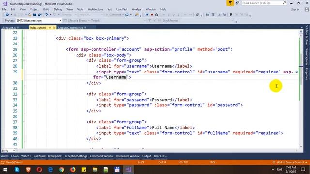Click the Undo toolbar icon
The image size is (310, 174).
point(46,15)
